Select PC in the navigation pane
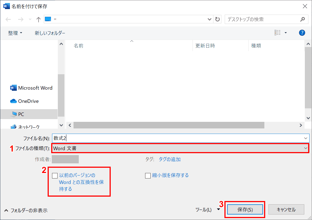Image resolution: width=312 pixels, height=220 pixels. coord(29,114)
